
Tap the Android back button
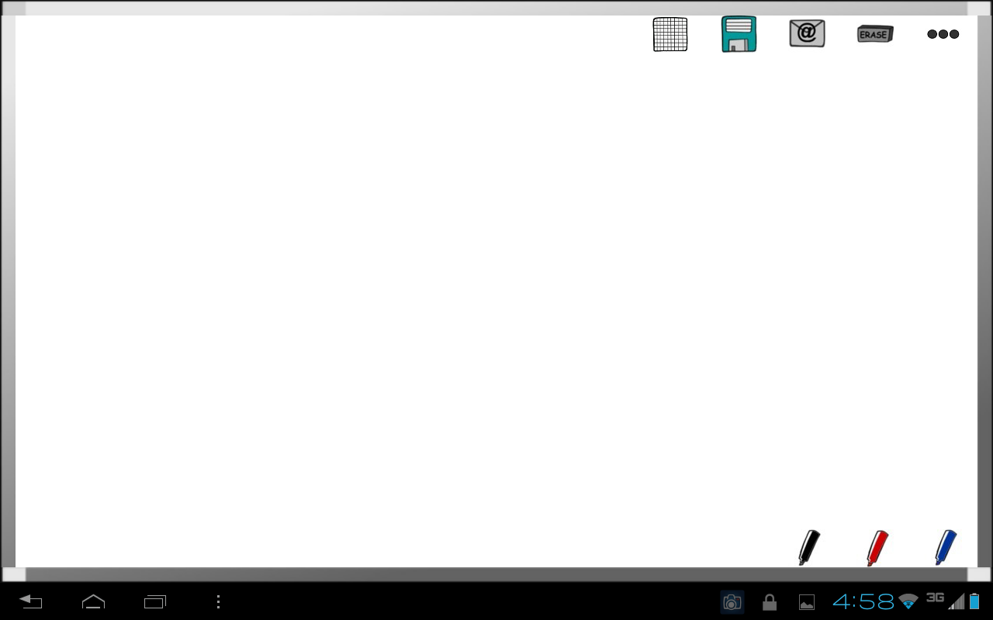(x=31, y=601)
